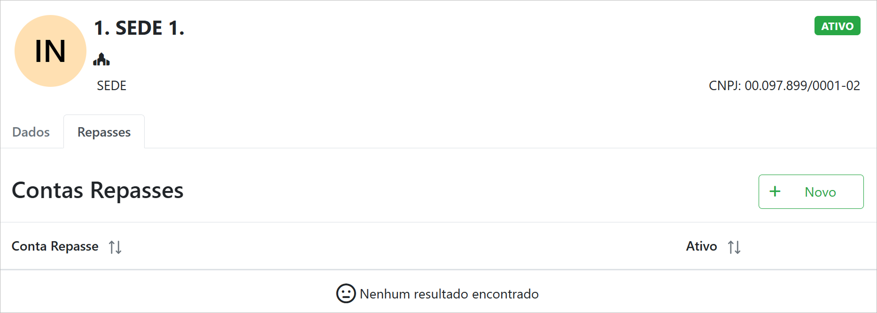Switch to the Dados tab
The height and width of the screenshot is (313, 877).
point(31,132)
